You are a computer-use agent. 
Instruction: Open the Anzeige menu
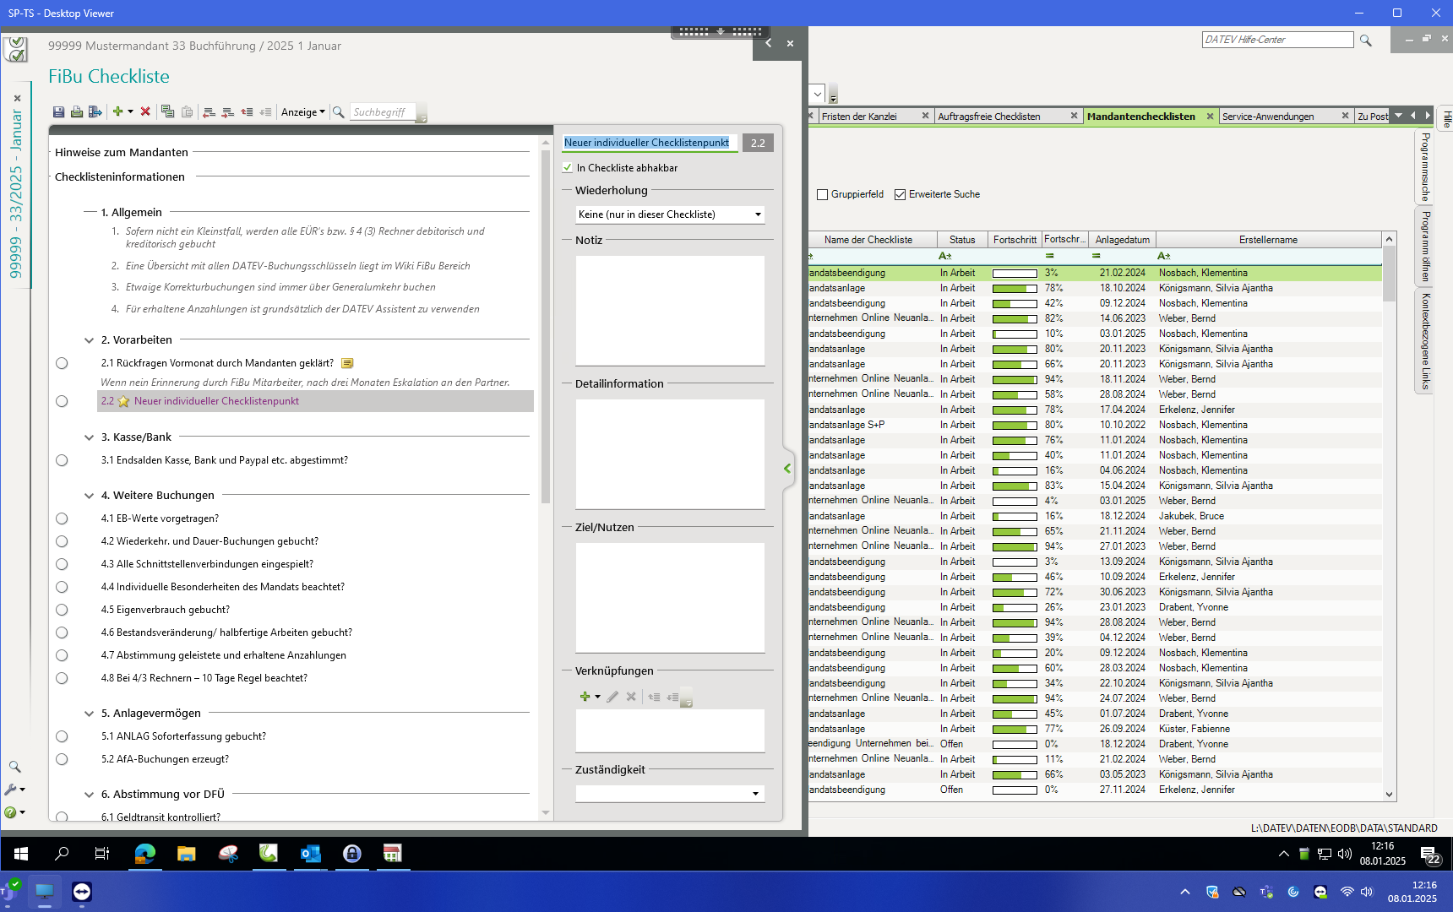[x=302, y=112]
